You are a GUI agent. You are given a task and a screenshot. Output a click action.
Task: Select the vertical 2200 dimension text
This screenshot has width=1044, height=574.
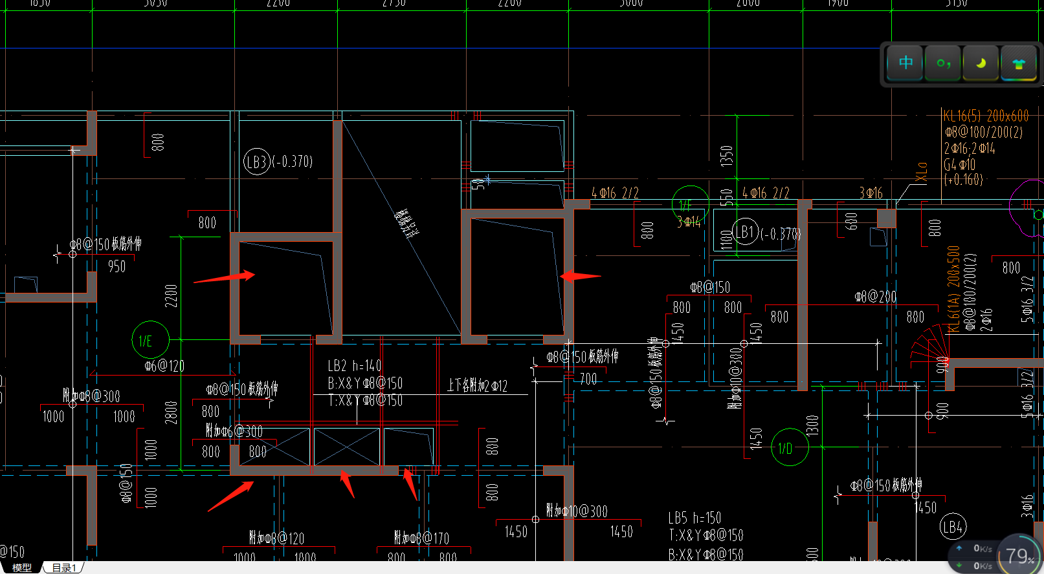pos(171,296)
